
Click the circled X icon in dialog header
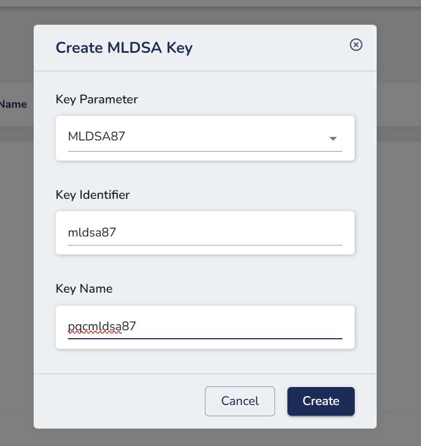(356, 45)
